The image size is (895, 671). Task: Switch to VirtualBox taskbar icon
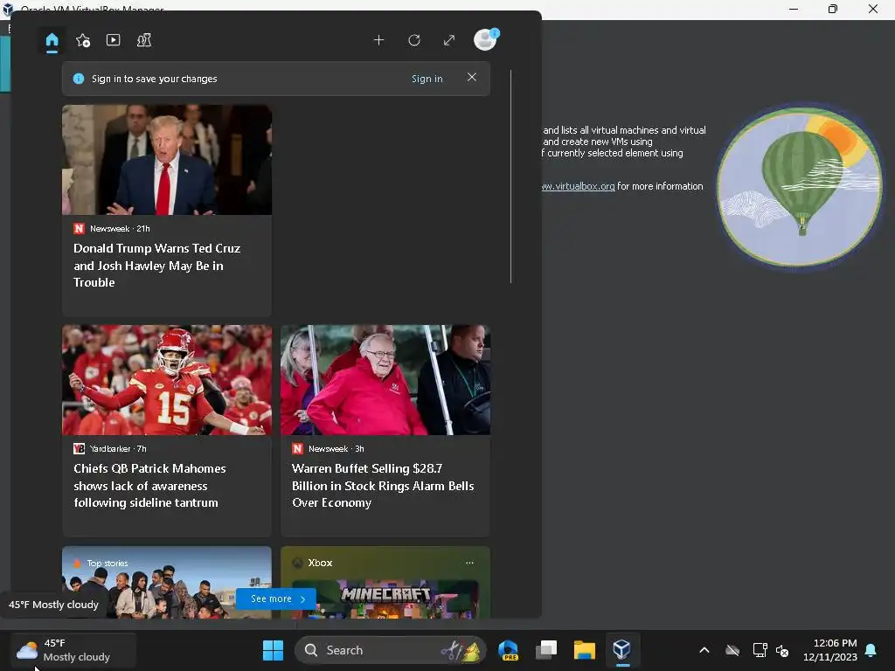pos(622,650)
